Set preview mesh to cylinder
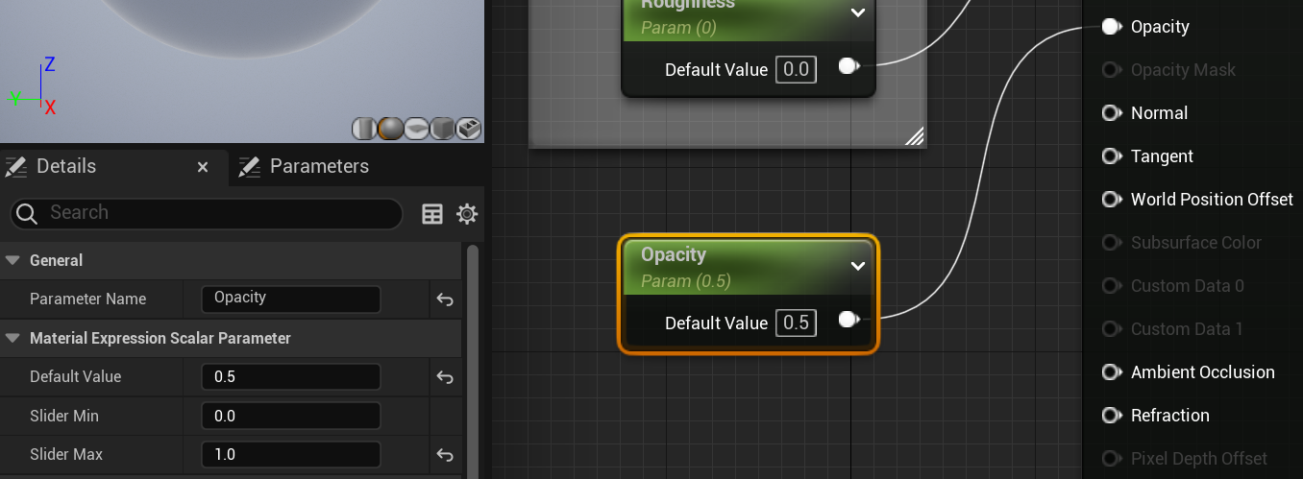The width and height of the screenshot is (1303, 479). coord(364,129)
